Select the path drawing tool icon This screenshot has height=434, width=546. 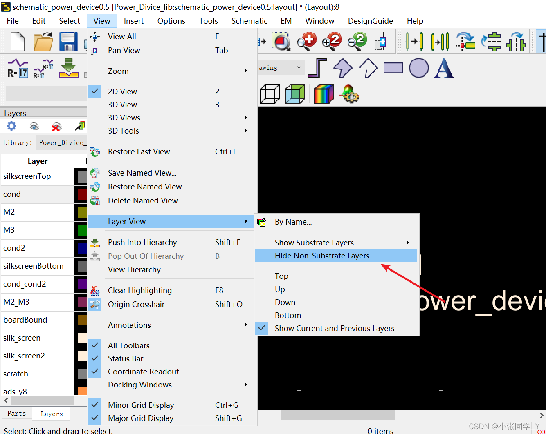coord(317,68)
